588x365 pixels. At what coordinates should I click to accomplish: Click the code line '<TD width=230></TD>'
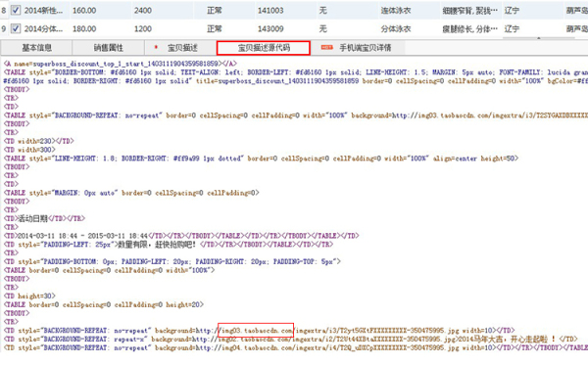tap(38, 141)
